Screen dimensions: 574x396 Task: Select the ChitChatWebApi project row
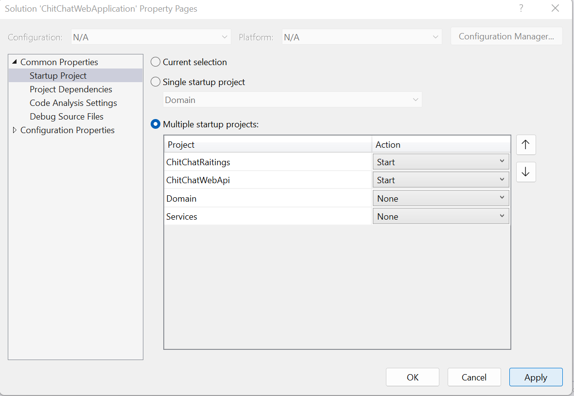(x=268, y=180)
